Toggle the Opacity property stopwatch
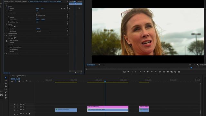Image resolution: width=206 pixels, height=116 pixels. [x=8, y=29]
